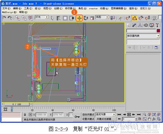Click the Next Frame playback button
The width and height of the screenshot is (163, 134).
tap(134, 115)
